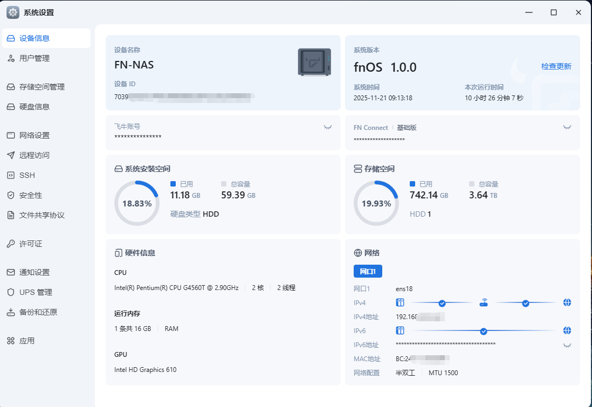Open 通知设置 envelope icon
The image size is (592, 407).
tap(11, 272)
